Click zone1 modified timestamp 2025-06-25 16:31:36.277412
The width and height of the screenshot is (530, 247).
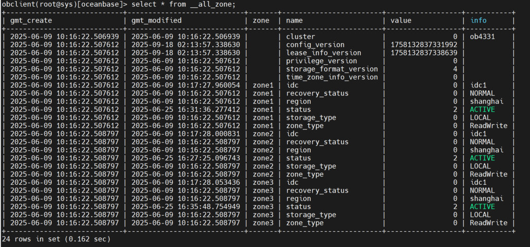[x=185, y=110]
